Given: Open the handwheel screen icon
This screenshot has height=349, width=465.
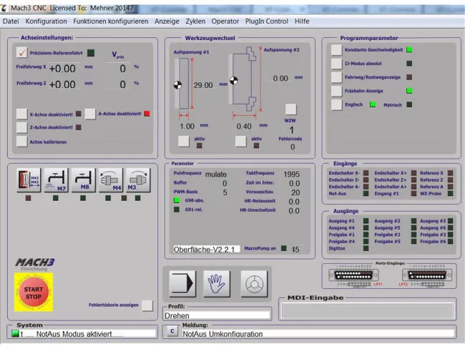Looking at the screenshot, I should coord(254,284).
